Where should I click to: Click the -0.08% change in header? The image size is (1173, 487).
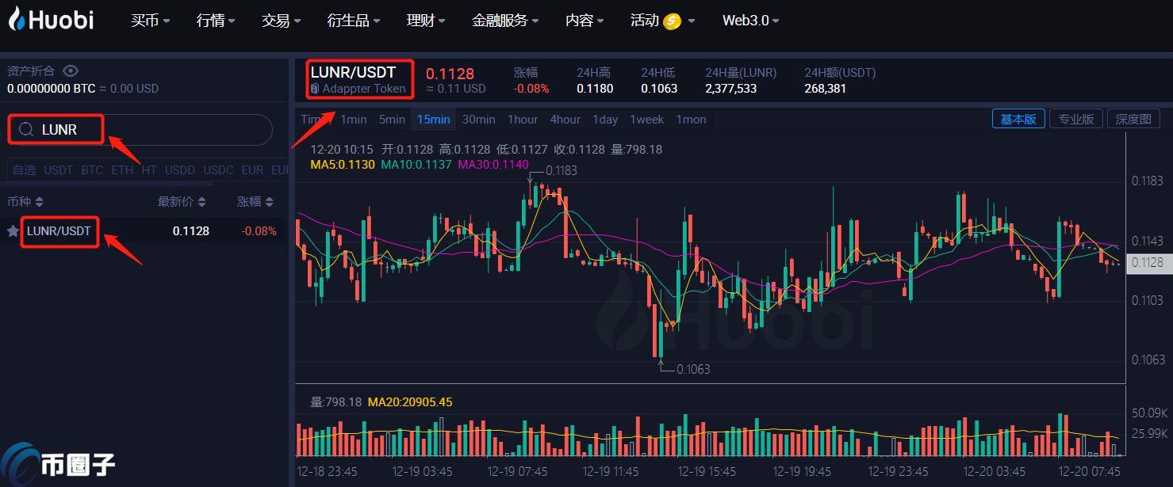coord(531,89)
